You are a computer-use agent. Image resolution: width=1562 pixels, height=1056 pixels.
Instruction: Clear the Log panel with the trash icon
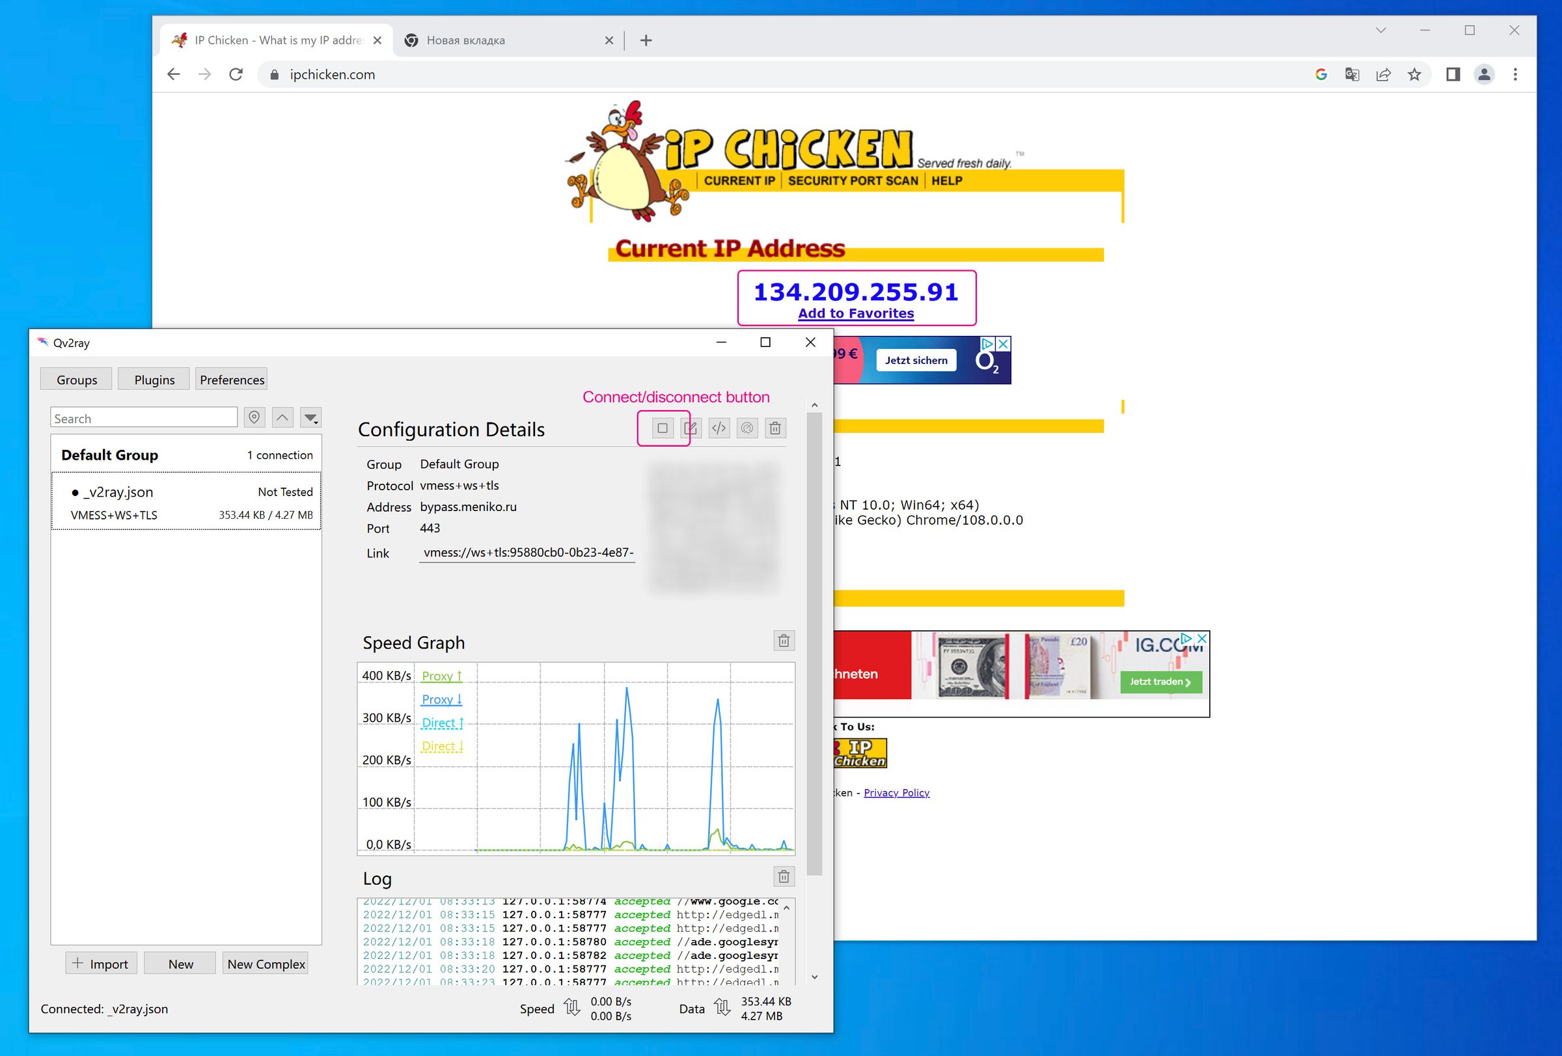point(784,876)
